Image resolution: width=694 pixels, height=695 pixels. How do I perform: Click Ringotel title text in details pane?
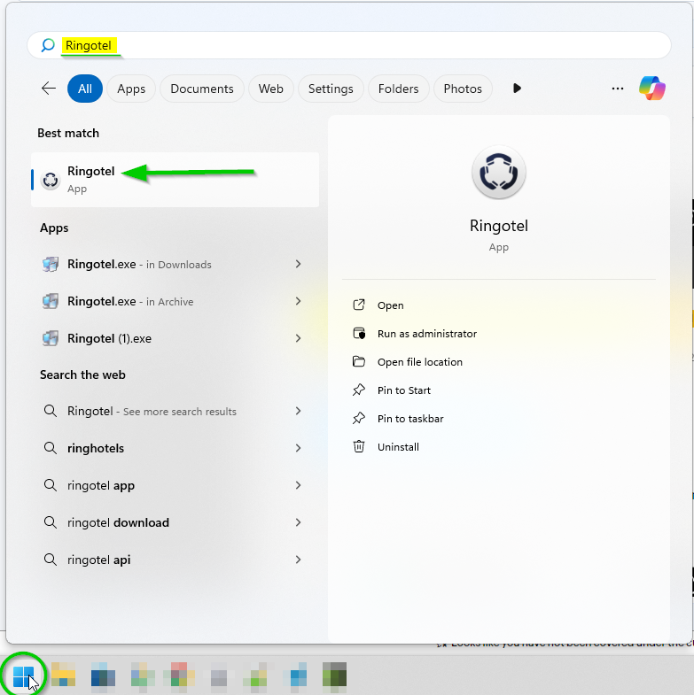[499, 226]
